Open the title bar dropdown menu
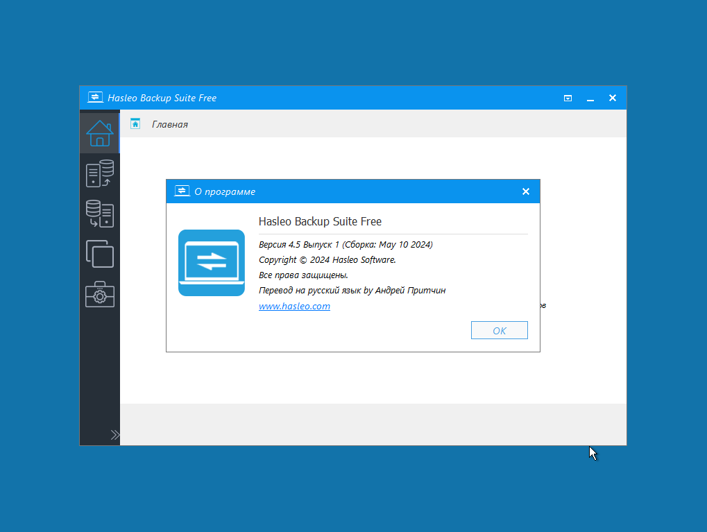Image resolution: width=707 pixels, height=532 pixels. (568, 98)
